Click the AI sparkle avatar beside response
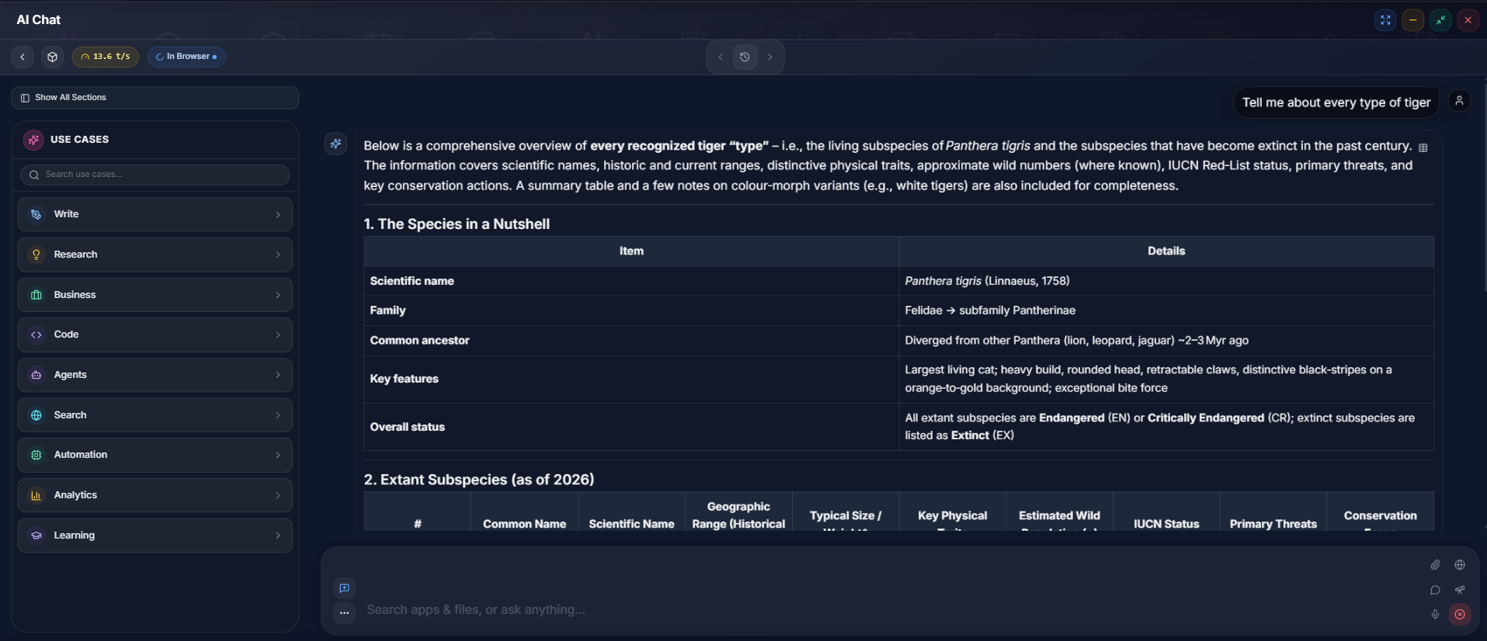The image size is (1487, 641). click(x=335, y=144)
